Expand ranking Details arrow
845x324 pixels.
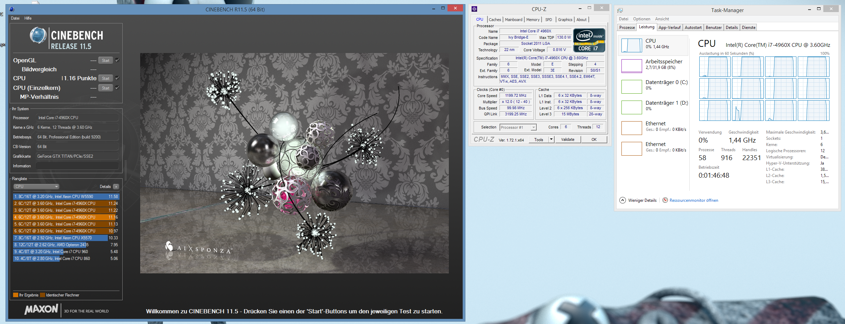116,187
